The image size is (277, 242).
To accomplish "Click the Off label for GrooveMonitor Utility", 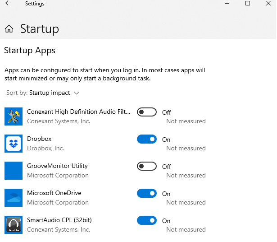I will (166, 167).
